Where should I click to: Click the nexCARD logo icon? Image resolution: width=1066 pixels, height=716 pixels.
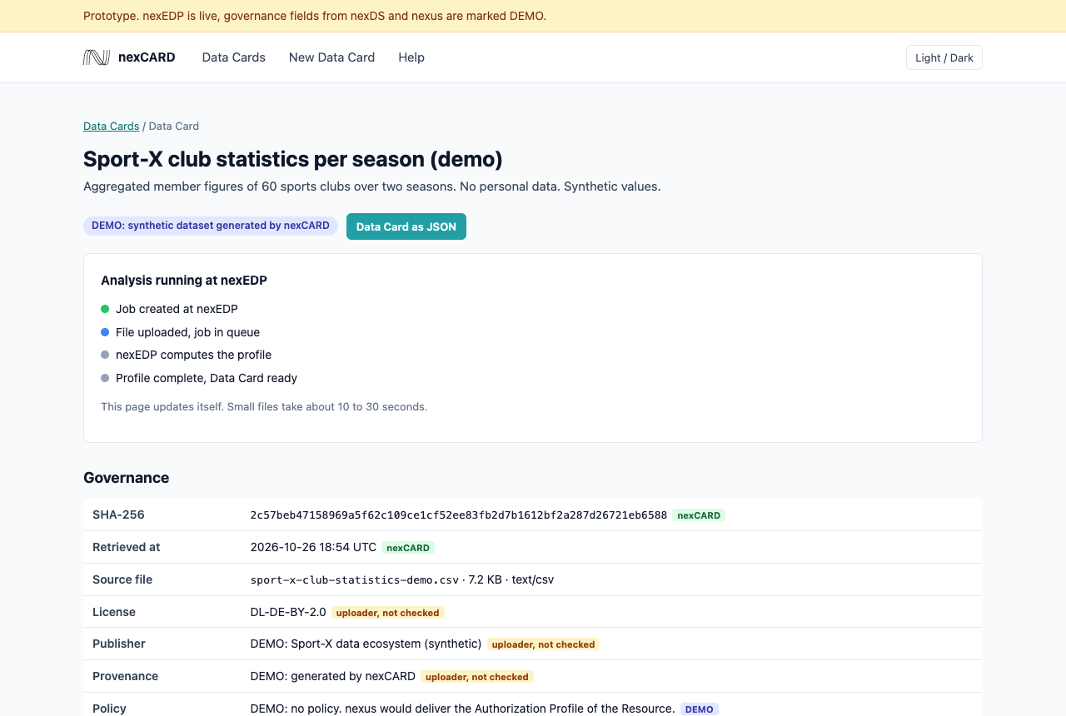[97, 57]
